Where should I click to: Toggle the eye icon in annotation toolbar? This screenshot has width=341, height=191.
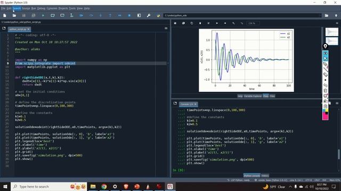(326, 53)
